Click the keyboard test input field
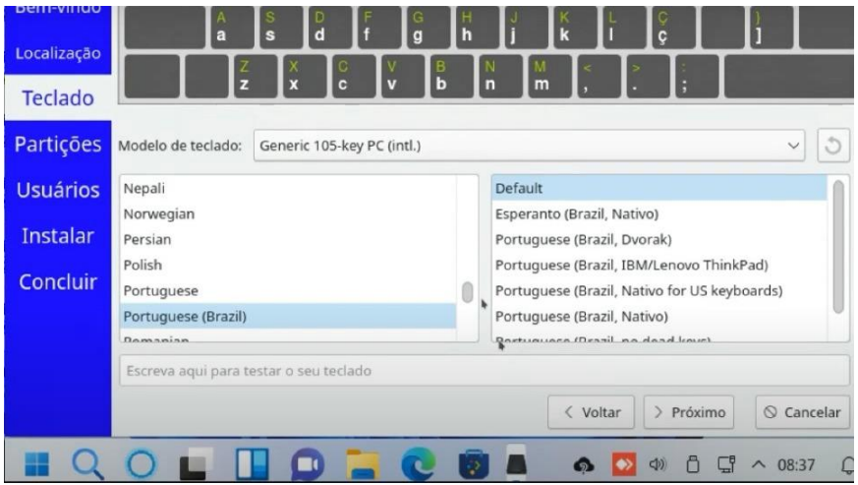 [483, 371]
